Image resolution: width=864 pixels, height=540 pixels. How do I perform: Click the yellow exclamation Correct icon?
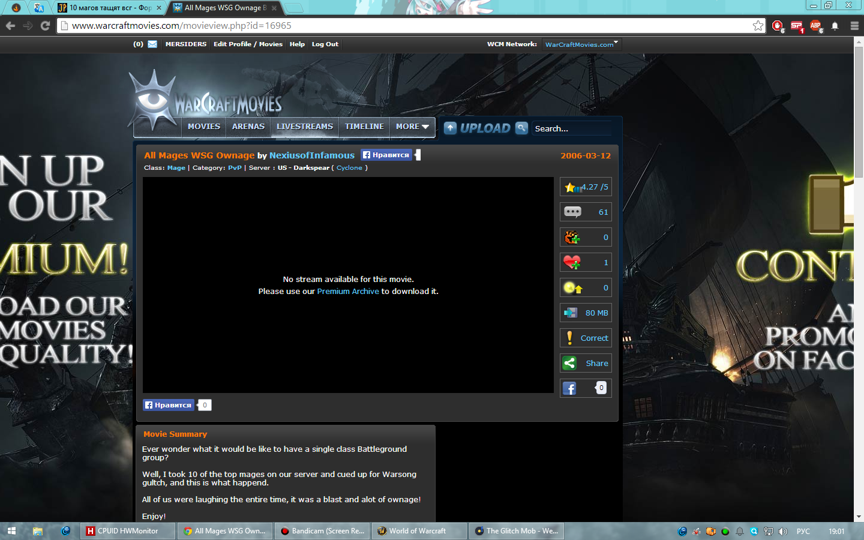(x=569, y=338)
